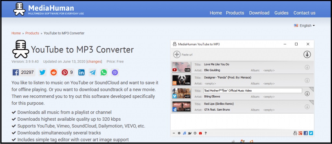Viewport: 332px width, 144px height.
Task: Click the Paste url label
Action: click(x=187, y=54)
